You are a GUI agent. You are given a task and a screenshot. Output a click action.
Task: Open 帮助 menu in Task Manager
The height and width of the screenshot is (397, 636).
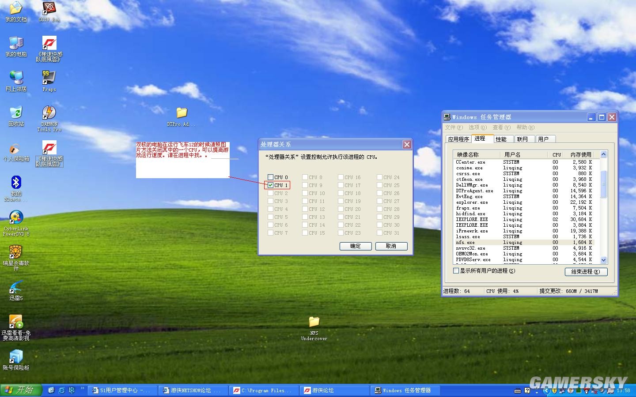click(x=526, y=127)
